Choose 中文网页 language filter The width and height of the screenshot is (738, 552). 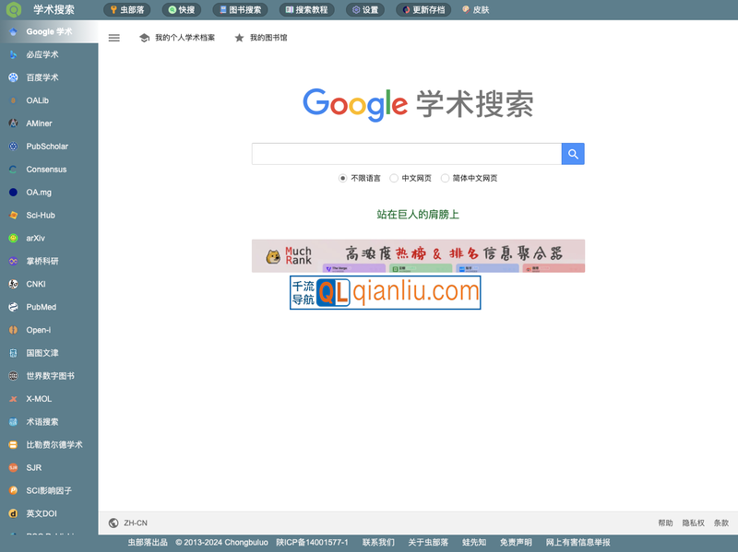point(396,178)
